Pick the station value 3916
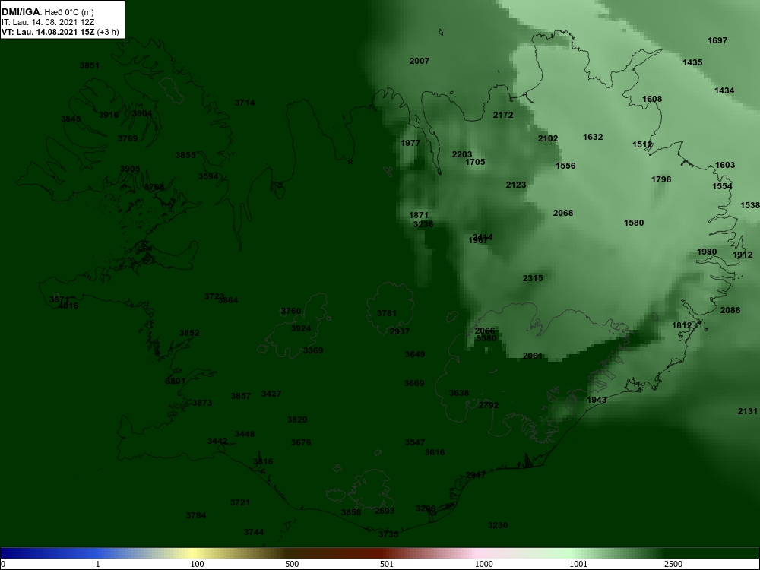 [109, 115]
